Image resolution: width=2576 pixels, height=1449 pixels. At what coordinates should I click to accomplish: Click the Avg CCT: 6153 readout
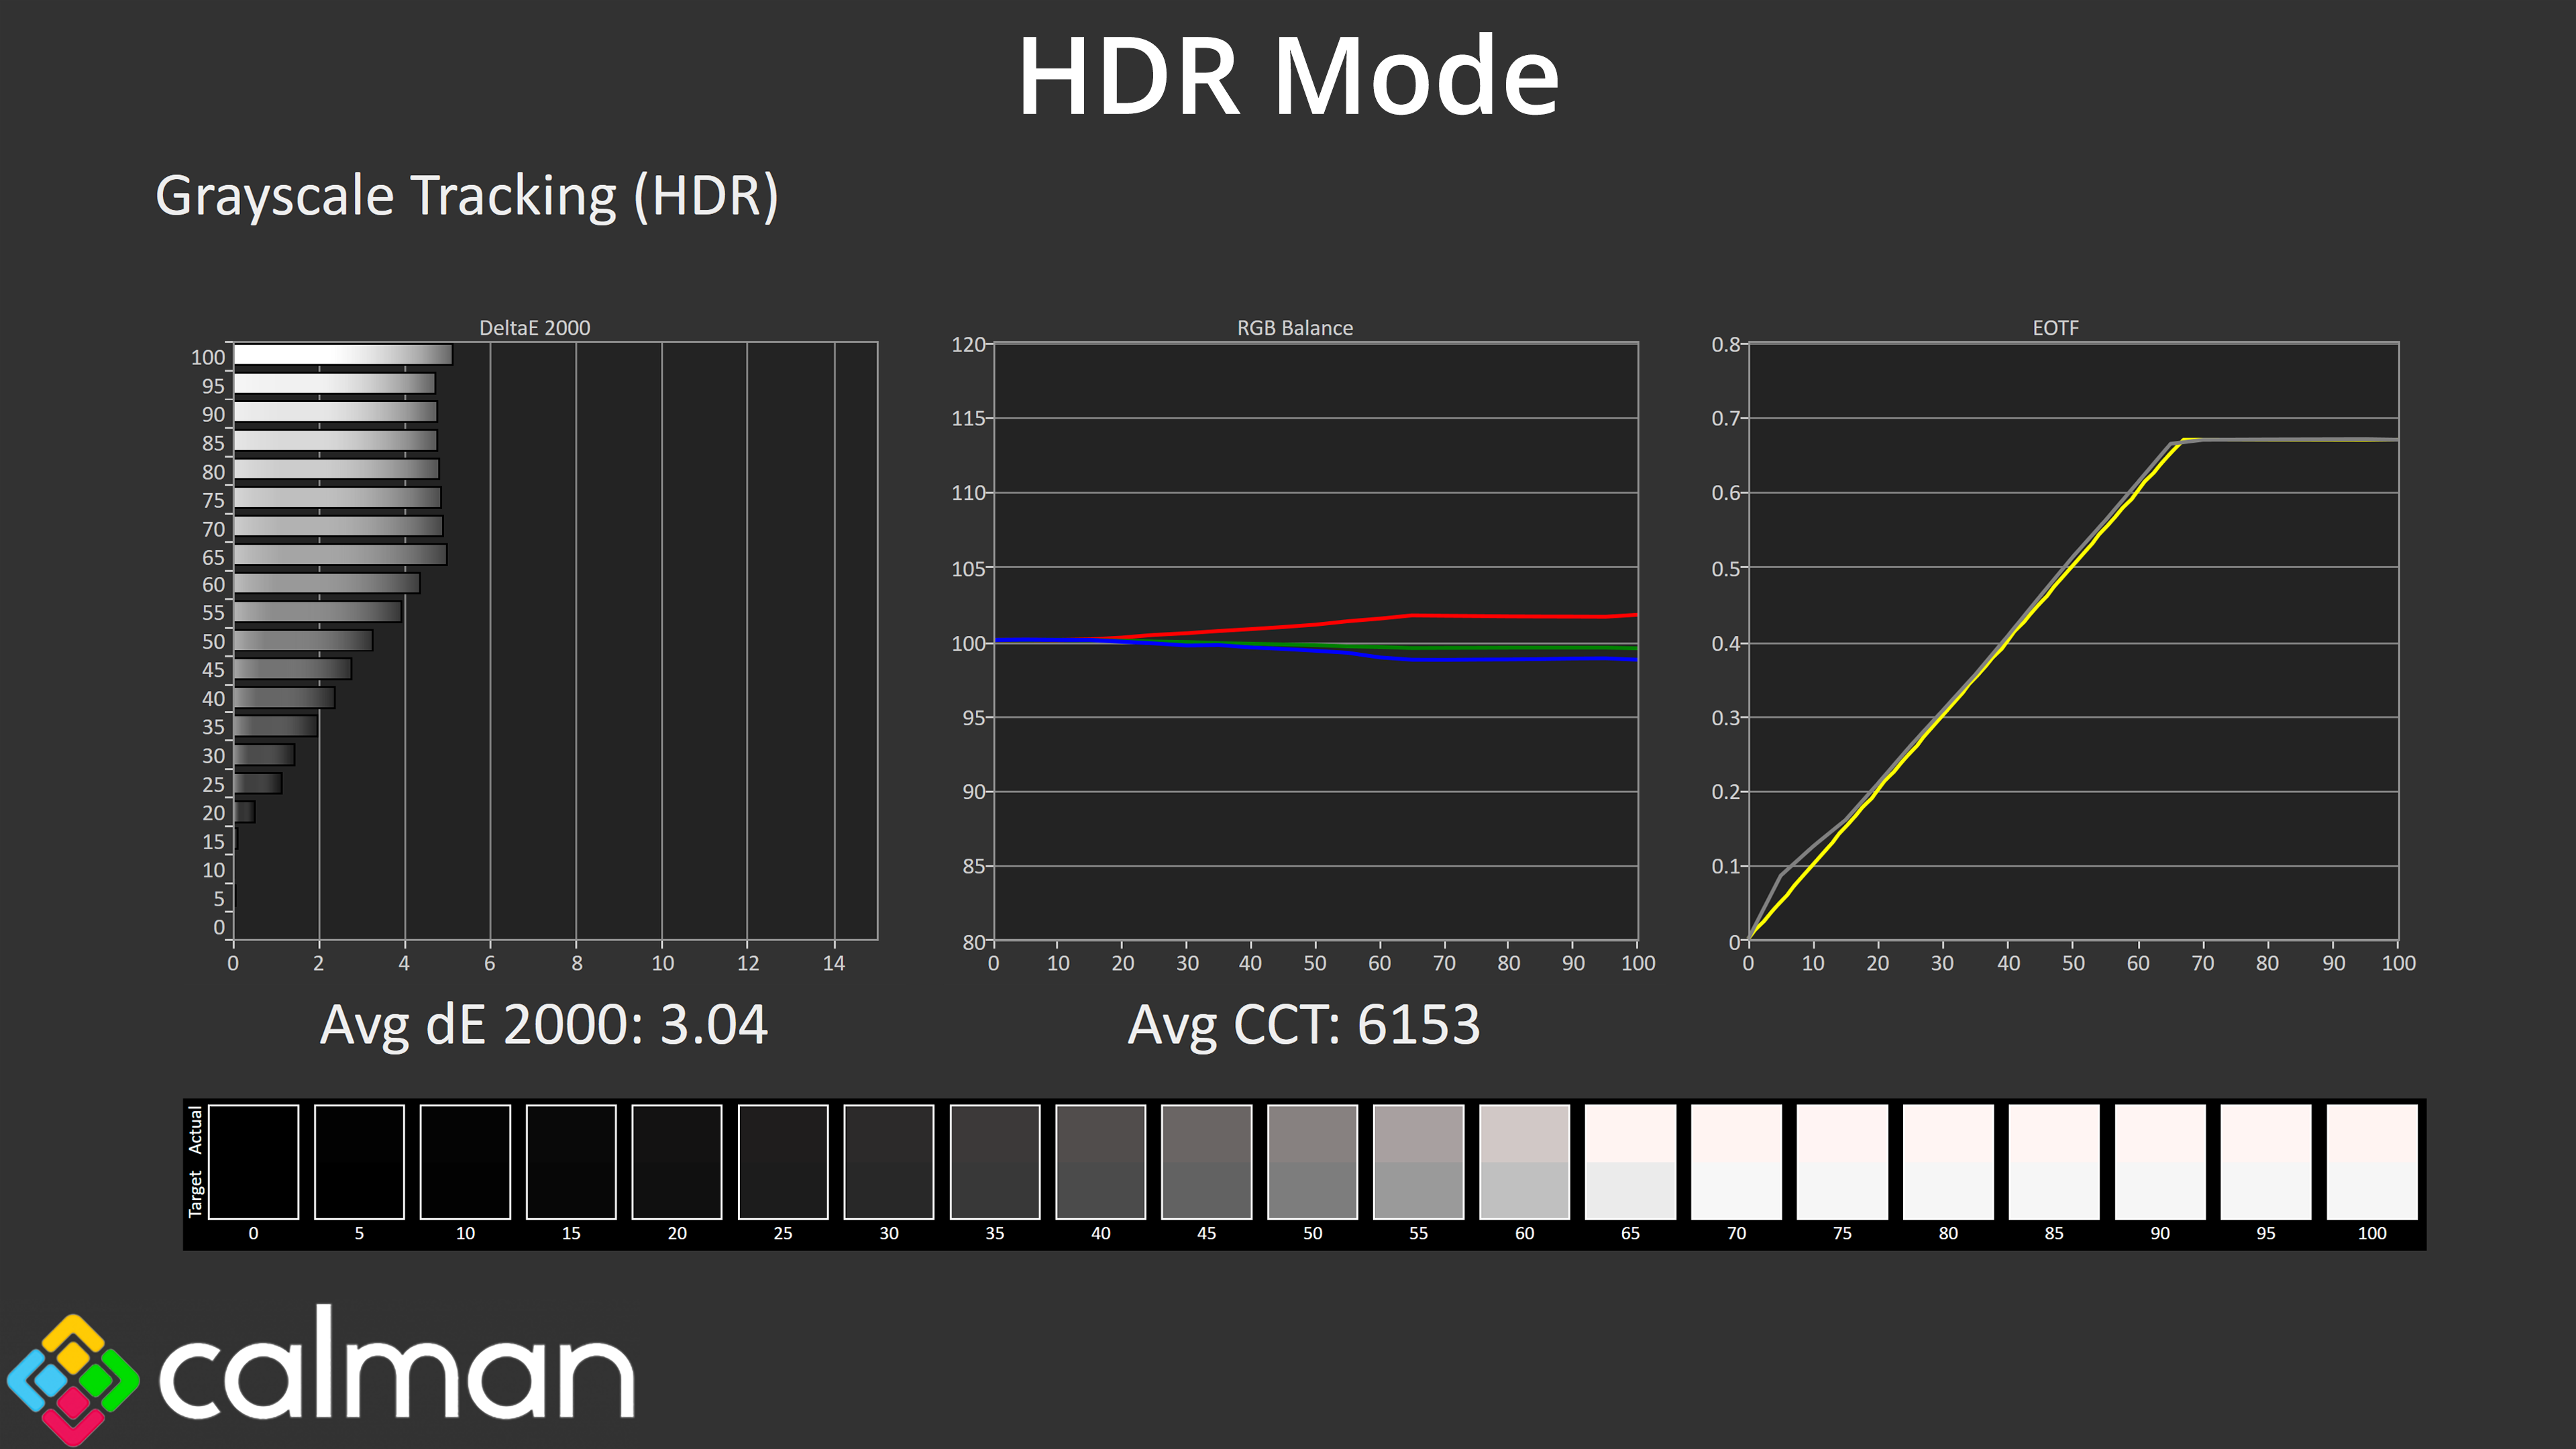[1303, 1025]
